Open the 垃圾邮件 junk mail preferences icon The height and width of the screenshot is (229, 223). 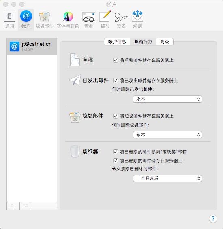(x=45, y=19)
